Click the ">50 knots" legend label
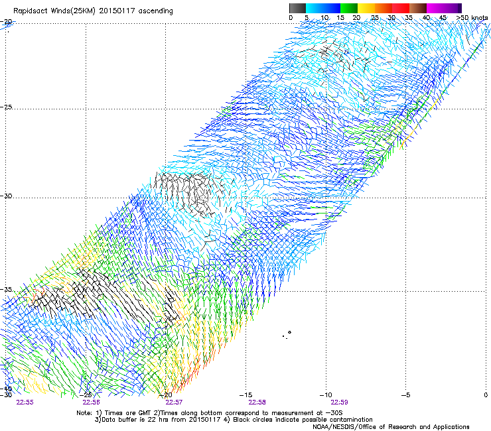 (x=472, y=18)
